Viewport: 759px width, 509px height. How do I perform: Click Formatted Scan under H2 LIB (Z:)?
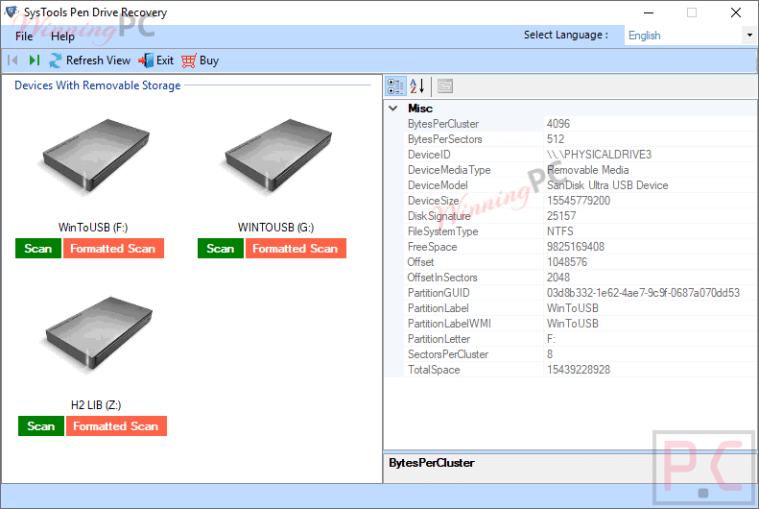coord(116,426)
